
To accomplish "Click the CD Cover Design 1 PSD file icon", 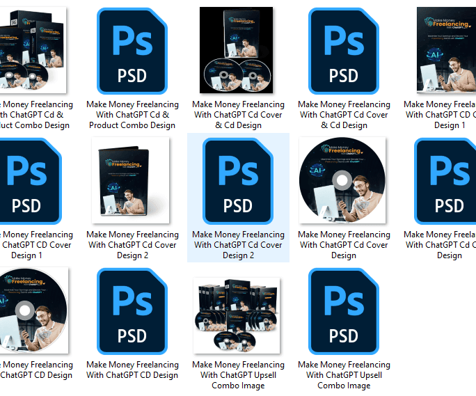I will tap(31, 181).
